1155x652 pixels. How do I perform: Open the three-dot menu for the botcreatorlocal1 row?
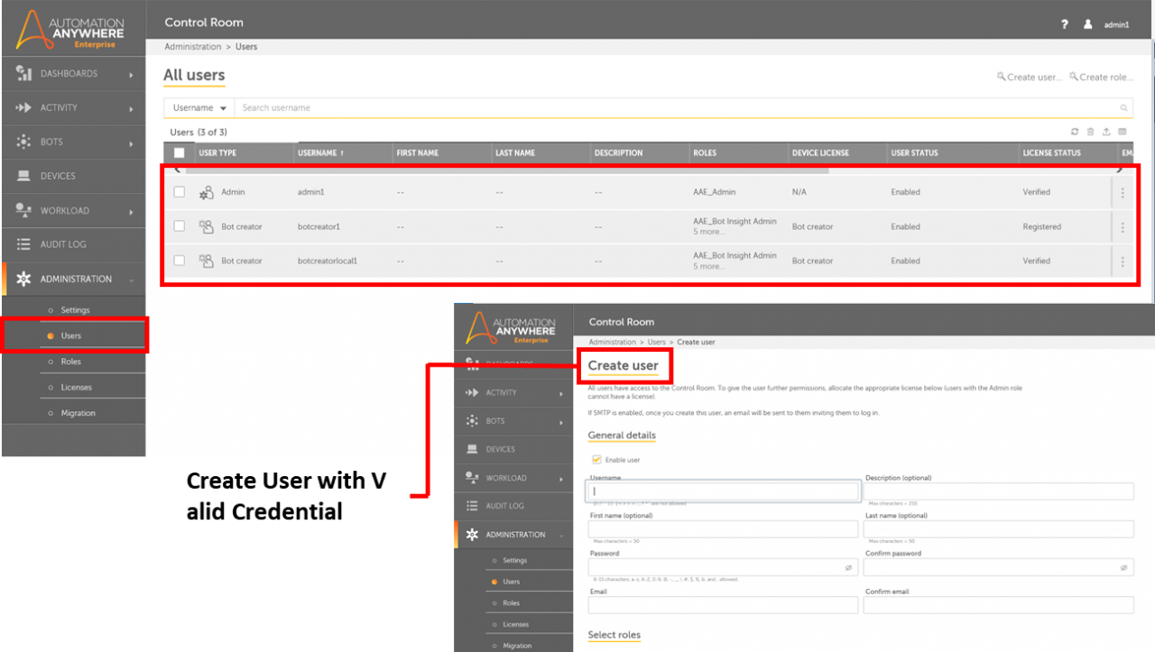point(1123,262)
